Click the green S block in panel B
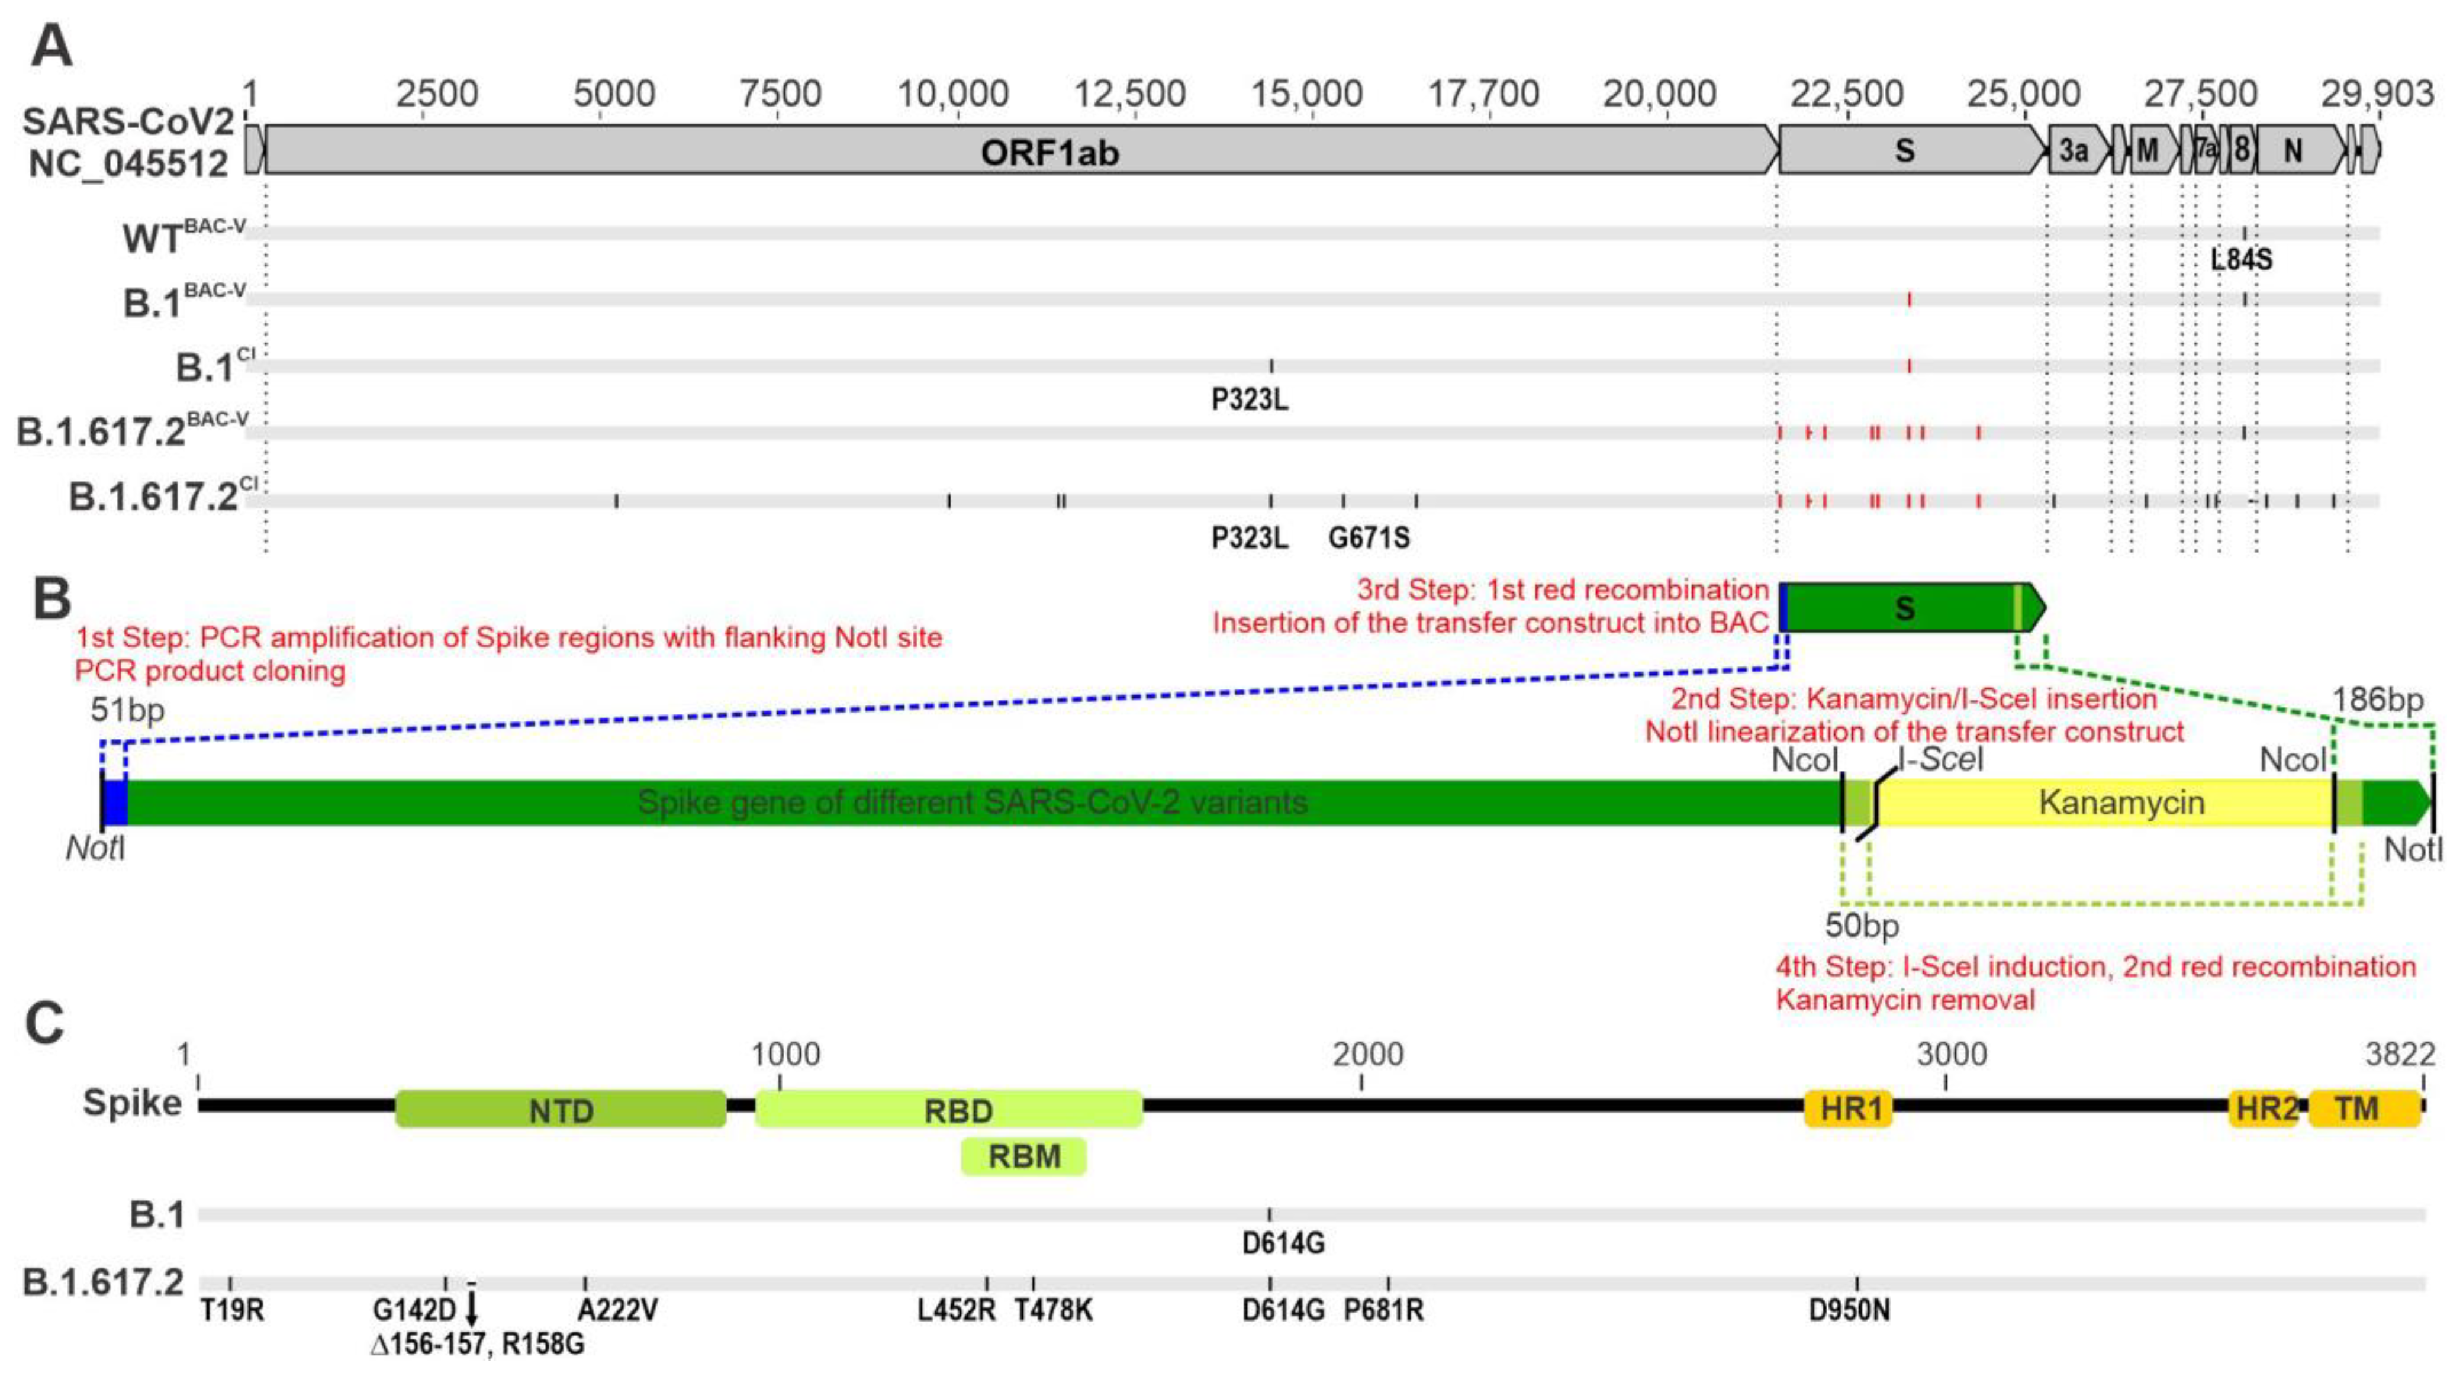 click(x=1905, y=608)
